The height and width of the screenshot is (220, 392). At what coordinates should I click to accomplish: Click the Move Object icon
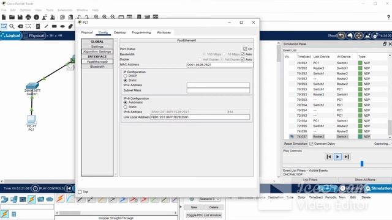[359, 35]
